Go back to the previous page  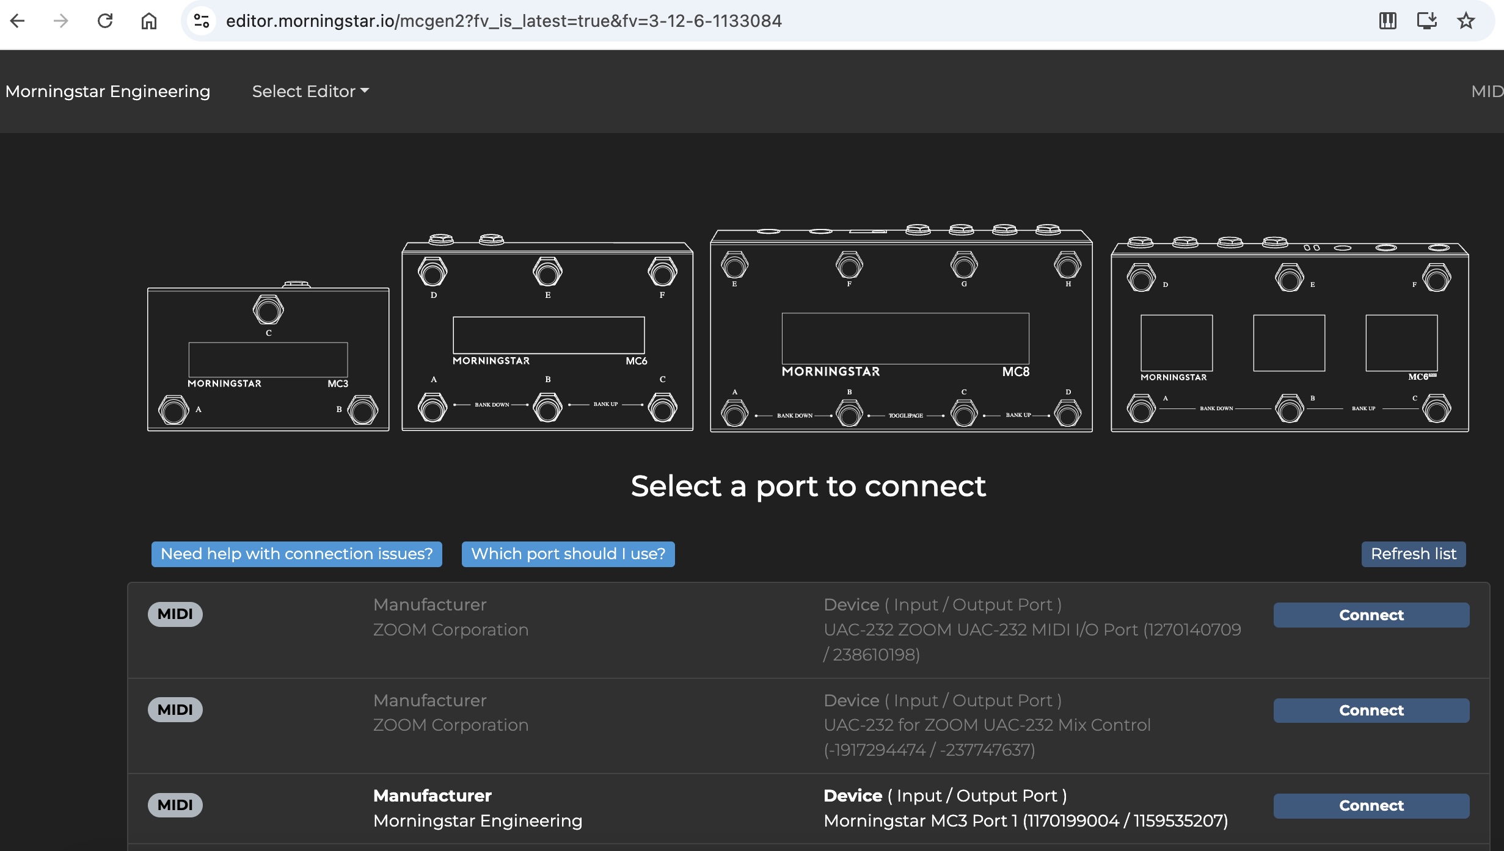(18, 21)
